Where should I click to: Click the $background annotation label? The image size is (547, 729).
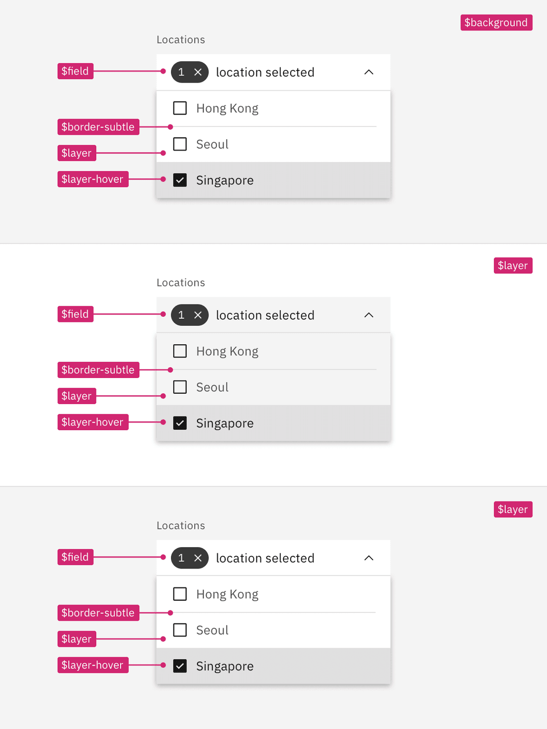[x=496, y=22]
